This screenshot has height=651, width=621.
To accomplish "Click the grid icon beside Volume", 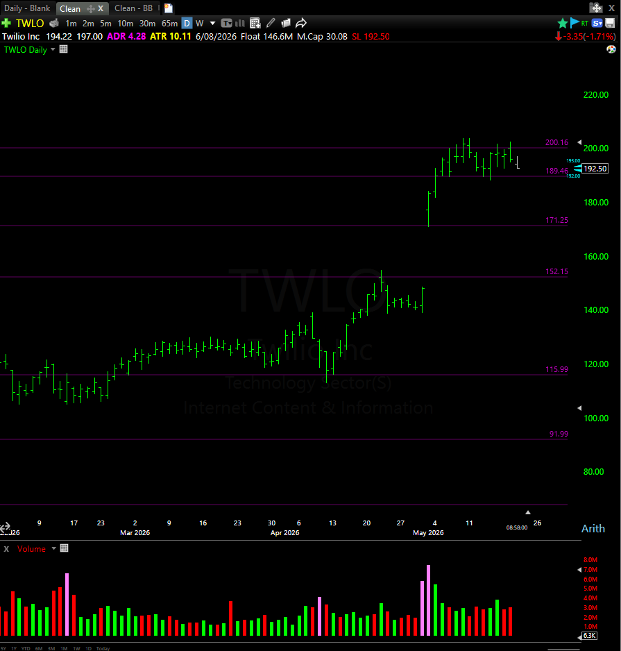I will click(64, 548).
